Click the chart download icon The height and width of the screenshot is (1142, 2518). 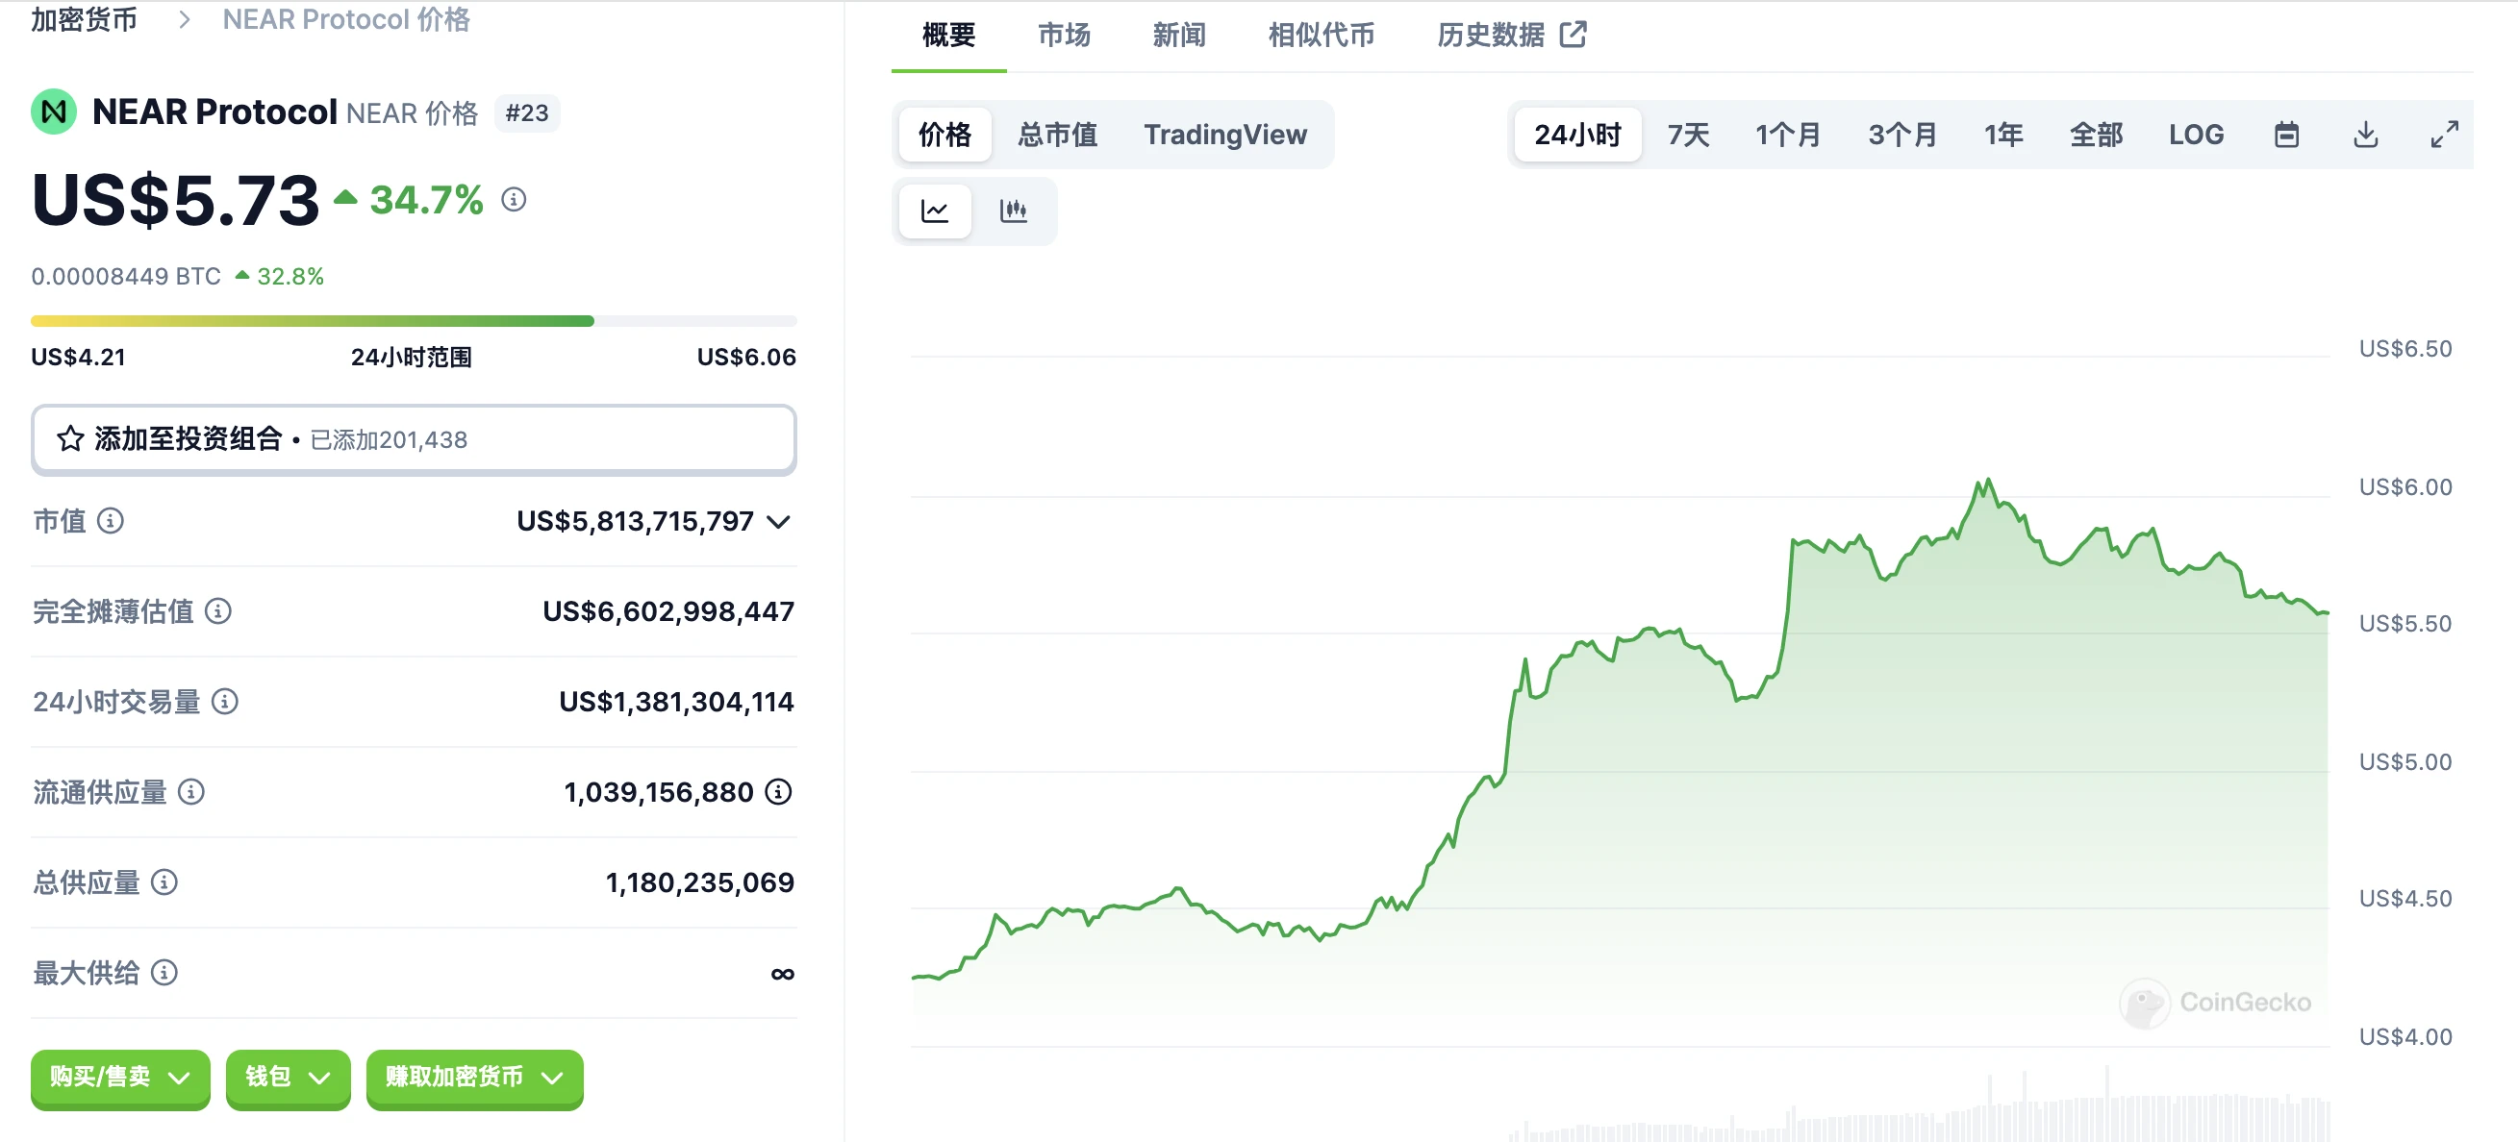coord(2365,134)
